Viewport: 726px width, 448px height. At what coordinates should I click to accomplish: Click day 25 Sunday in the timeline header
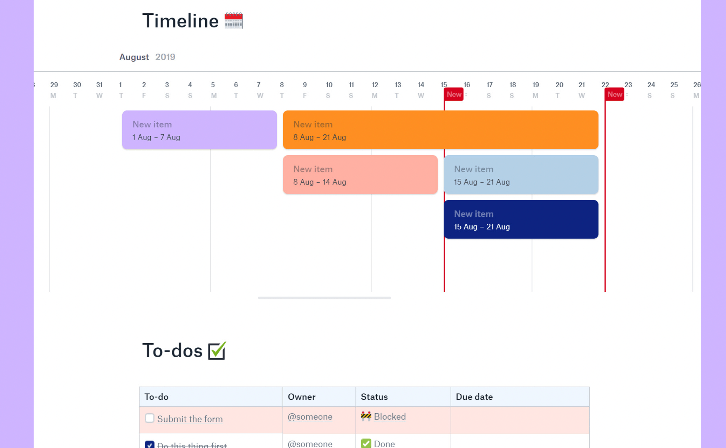tap(674, 90)
